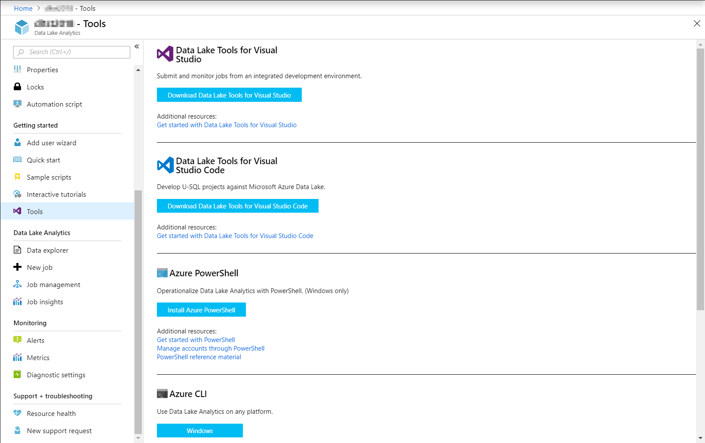Click Install Azure PowerShell button

click(201, 310)
